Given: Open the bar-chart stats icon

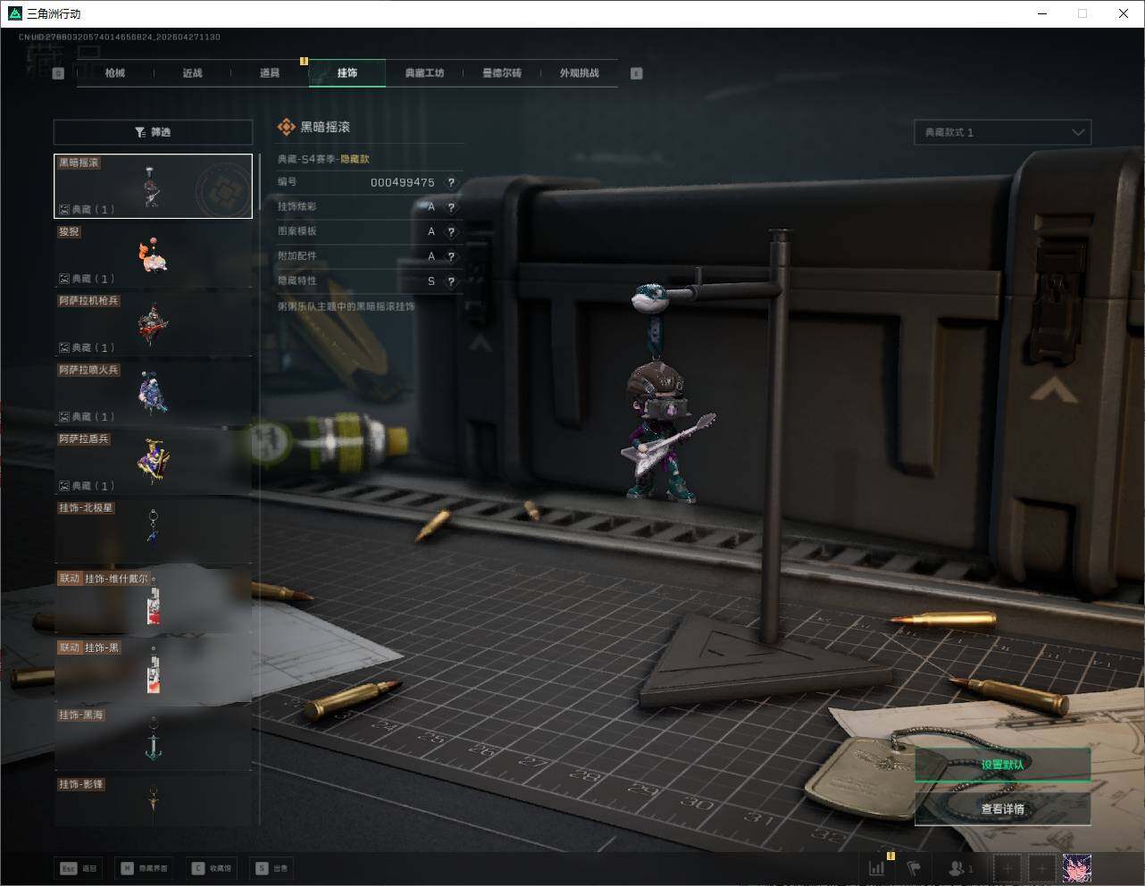Looking at the screenshot, I should [878, 868].
